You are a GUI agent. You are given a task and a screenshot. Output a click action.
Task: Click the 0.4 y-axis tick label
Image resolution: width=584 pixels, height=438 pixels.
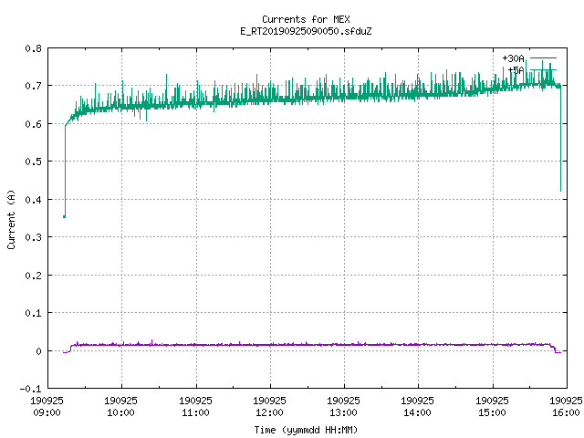click(33, 200)
